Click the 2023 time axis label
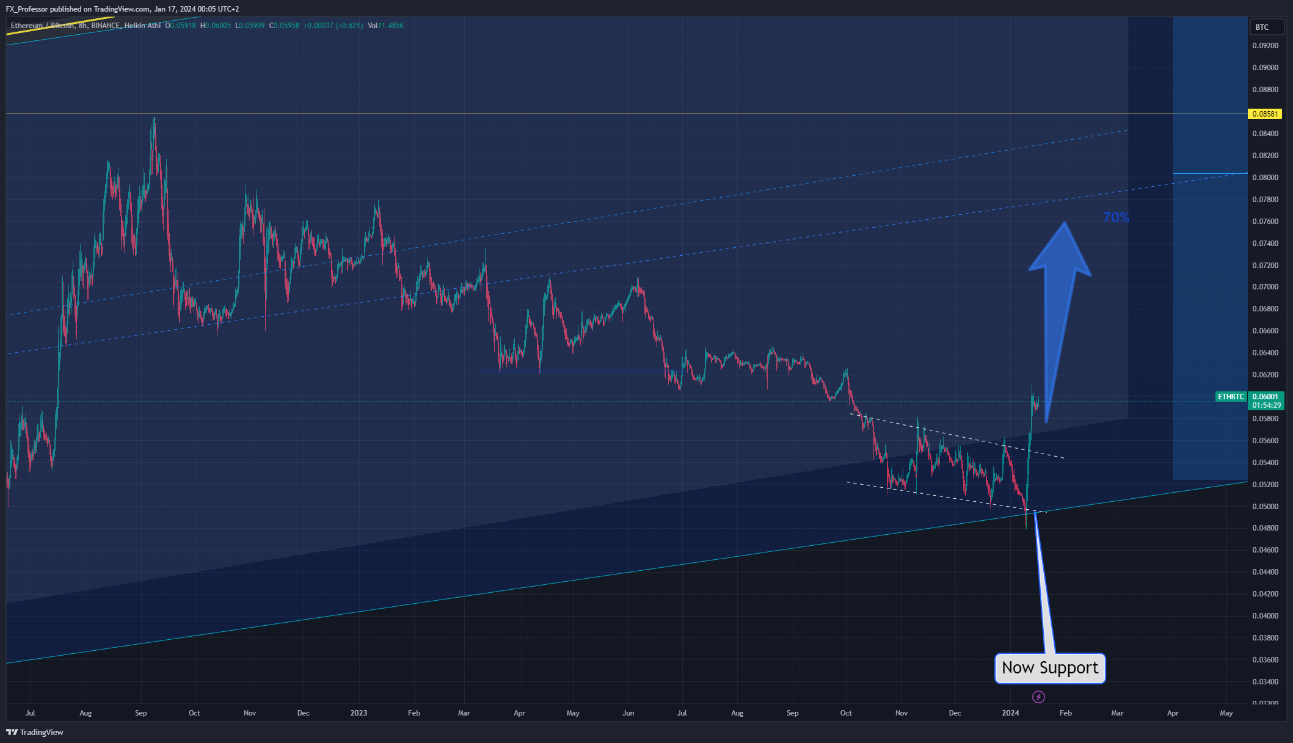 click(x=359, y=713)
